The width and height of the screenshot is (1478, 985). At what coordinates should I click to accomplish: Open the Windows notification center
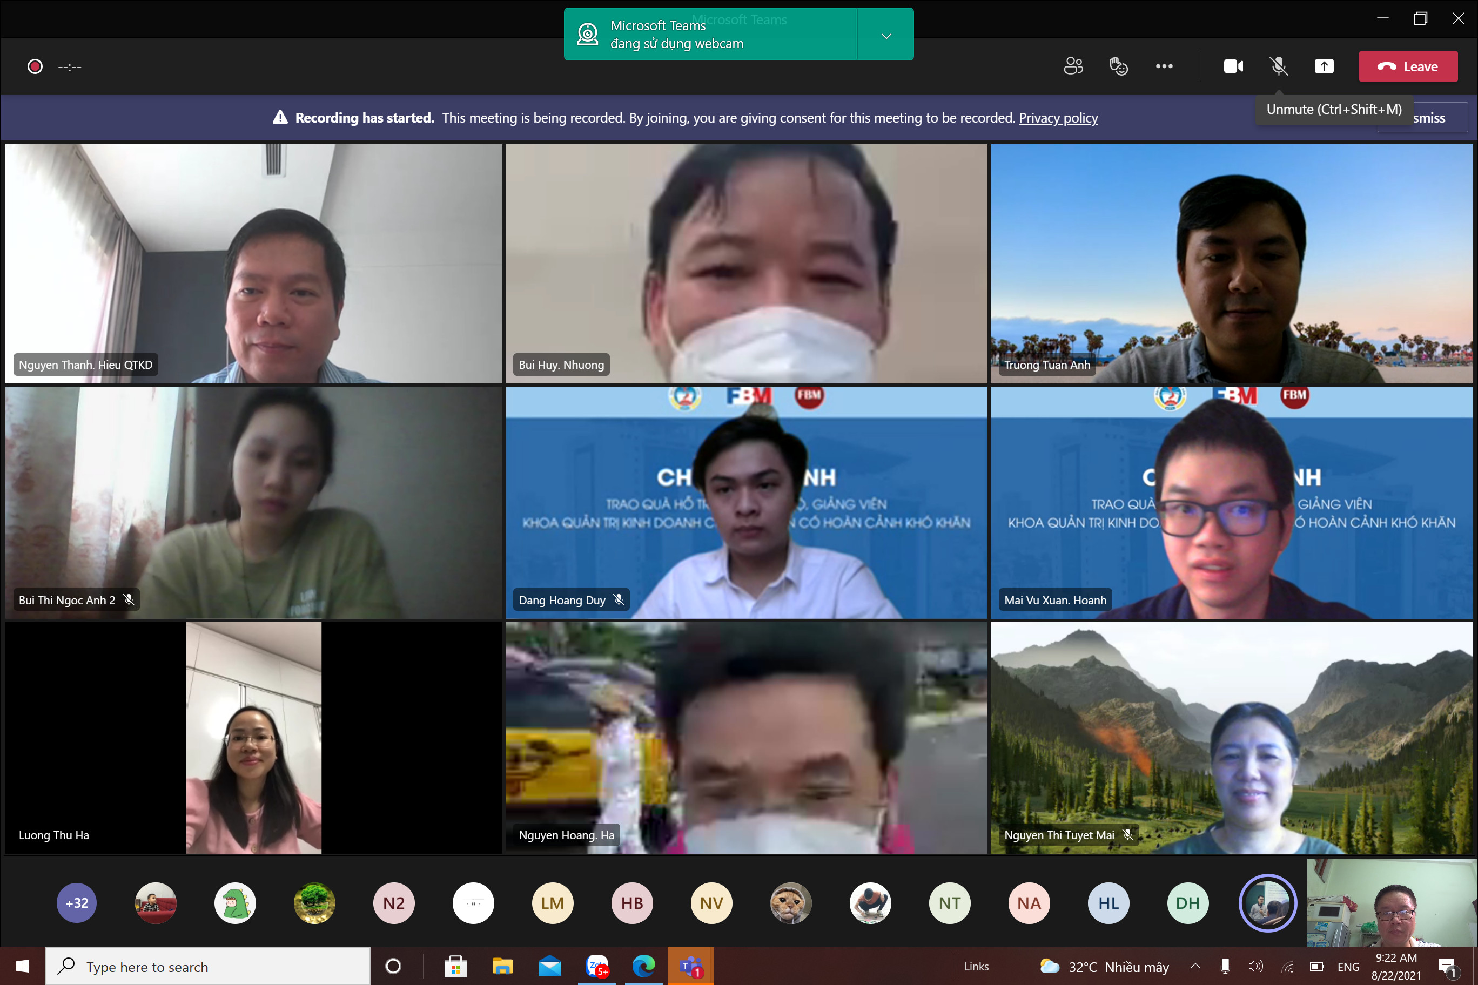1448,967
